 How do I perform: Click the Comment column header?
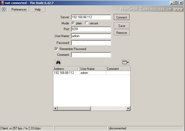(x=118, y=69)
